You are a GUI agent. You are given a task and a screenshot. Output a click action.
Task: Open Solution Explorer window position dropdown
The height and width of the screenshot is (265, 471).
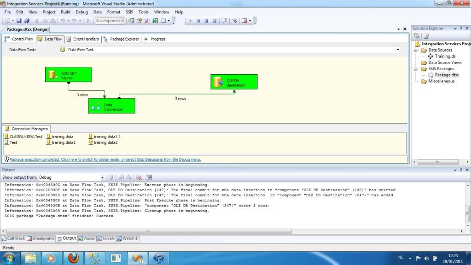455,28
